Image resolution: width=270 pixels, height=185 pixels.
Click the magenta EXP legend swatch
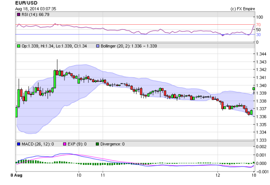click(64, 144)
